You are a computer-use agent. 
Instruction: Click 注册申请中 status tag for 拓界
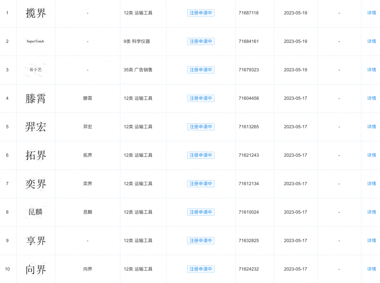(x=201, y=155)
